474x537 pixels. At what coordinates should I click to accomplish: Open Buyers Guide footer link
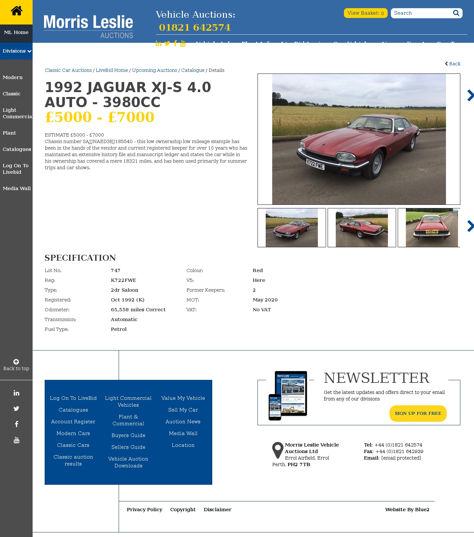(x=128, y=435)
